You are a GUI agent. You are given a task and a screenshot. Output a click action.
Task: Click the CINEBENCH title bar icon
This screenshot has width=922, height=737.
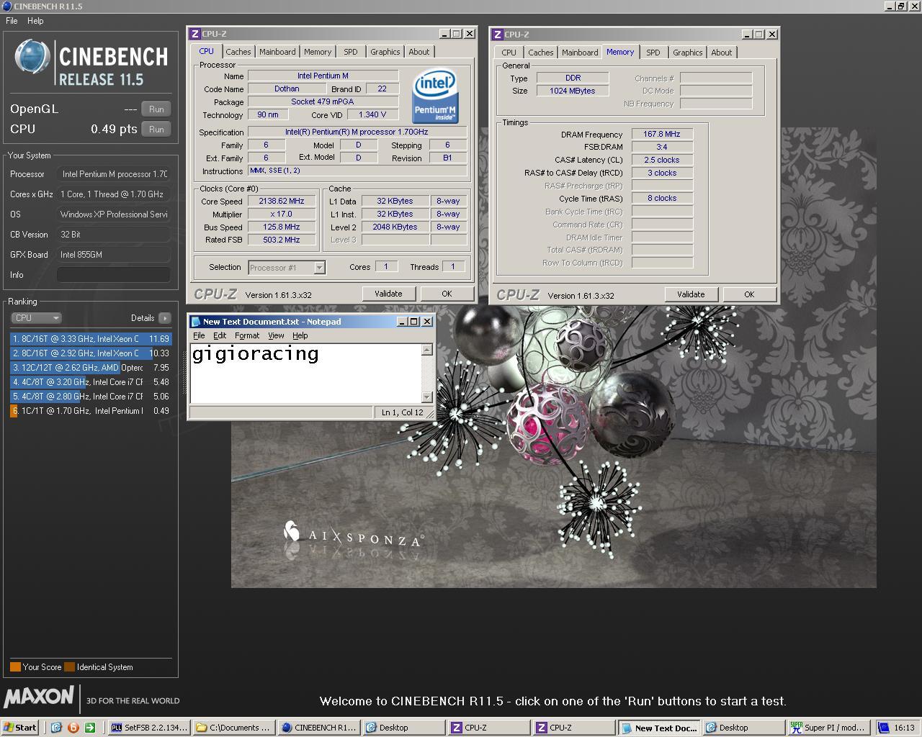(x=6, y=6)
